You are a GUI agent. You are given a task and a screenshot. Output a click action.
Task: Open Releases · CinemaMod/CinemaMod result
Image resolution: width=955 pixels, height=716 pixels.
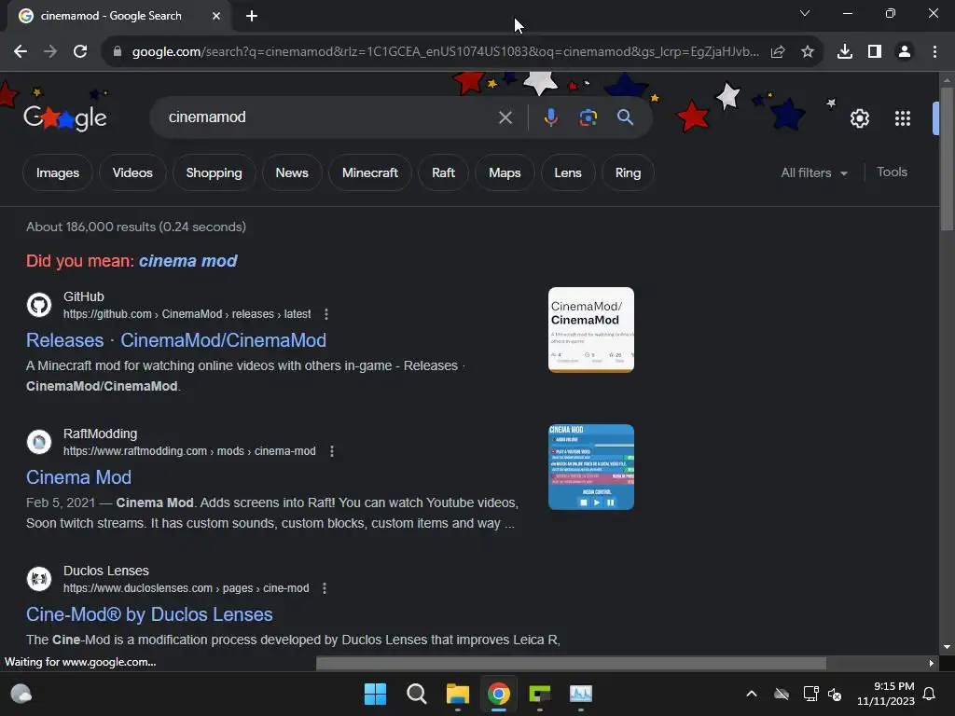[x=176, y=339]
